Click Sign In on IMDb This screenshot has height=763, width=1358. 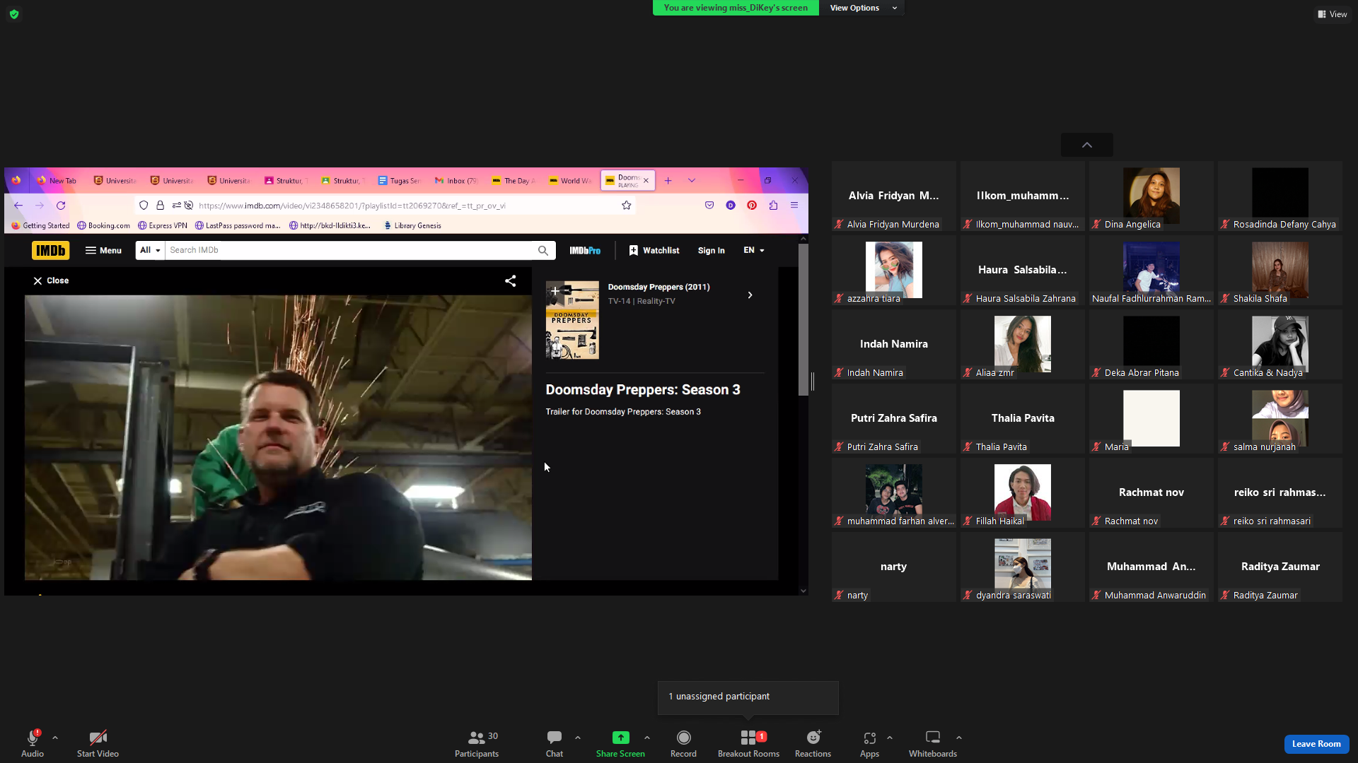[711, 251]
